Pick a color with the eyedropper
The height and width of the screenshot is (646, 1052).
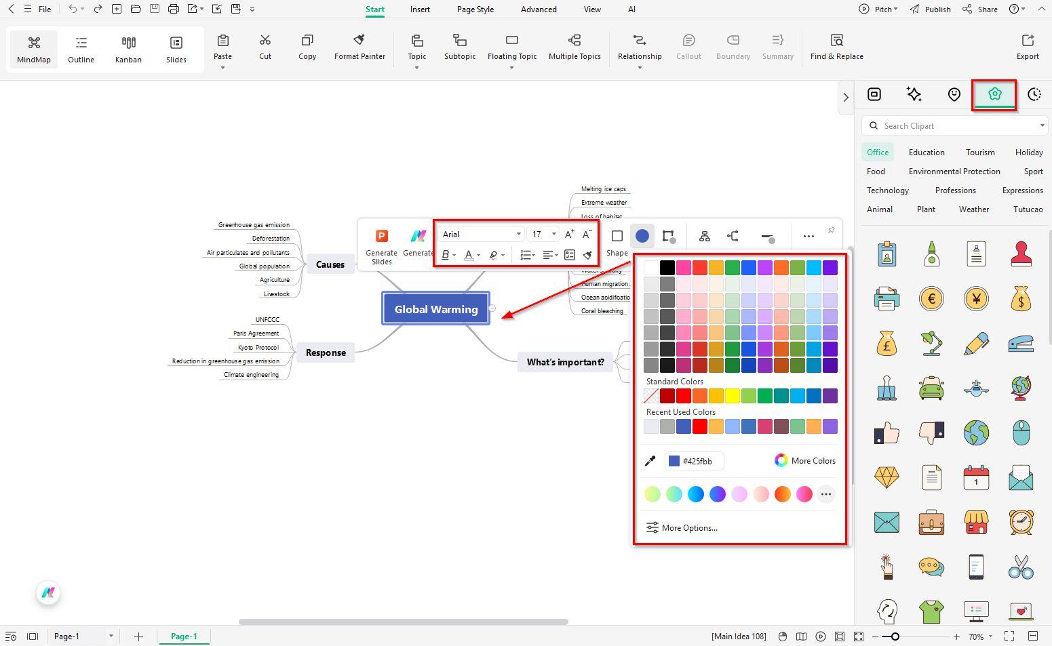tap(650, 460)
